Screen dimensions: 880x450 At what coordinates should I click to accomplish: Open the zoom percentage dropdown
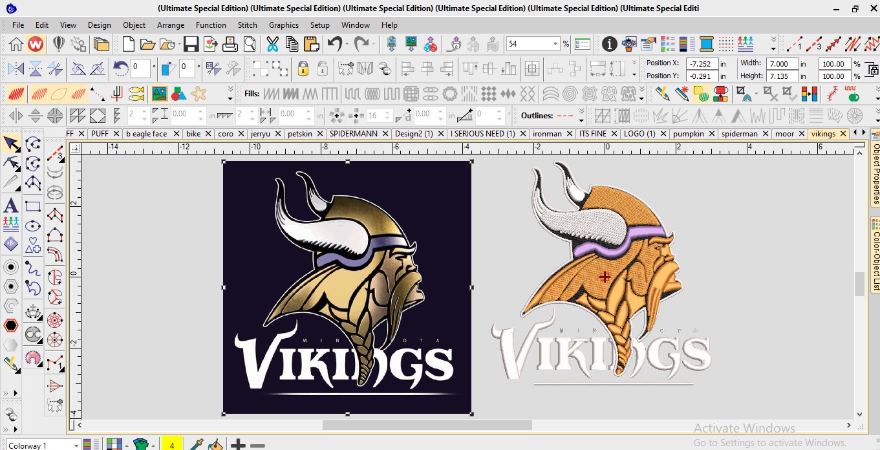pos(555,44)
